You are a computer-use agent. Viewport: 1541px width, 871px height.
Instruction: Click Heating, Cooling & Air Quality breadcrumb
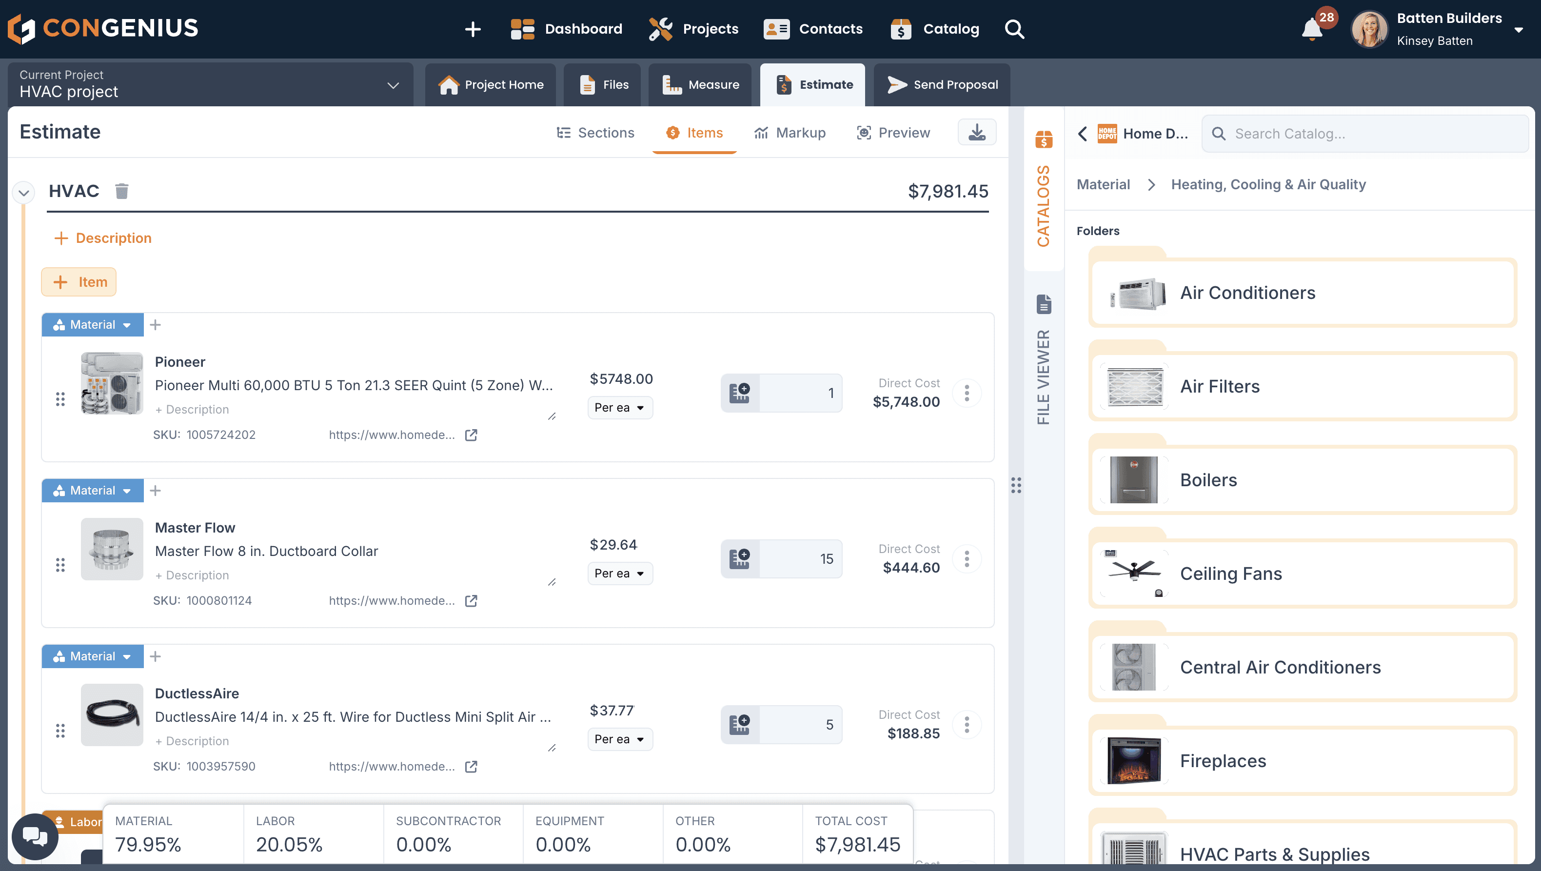1268,184
